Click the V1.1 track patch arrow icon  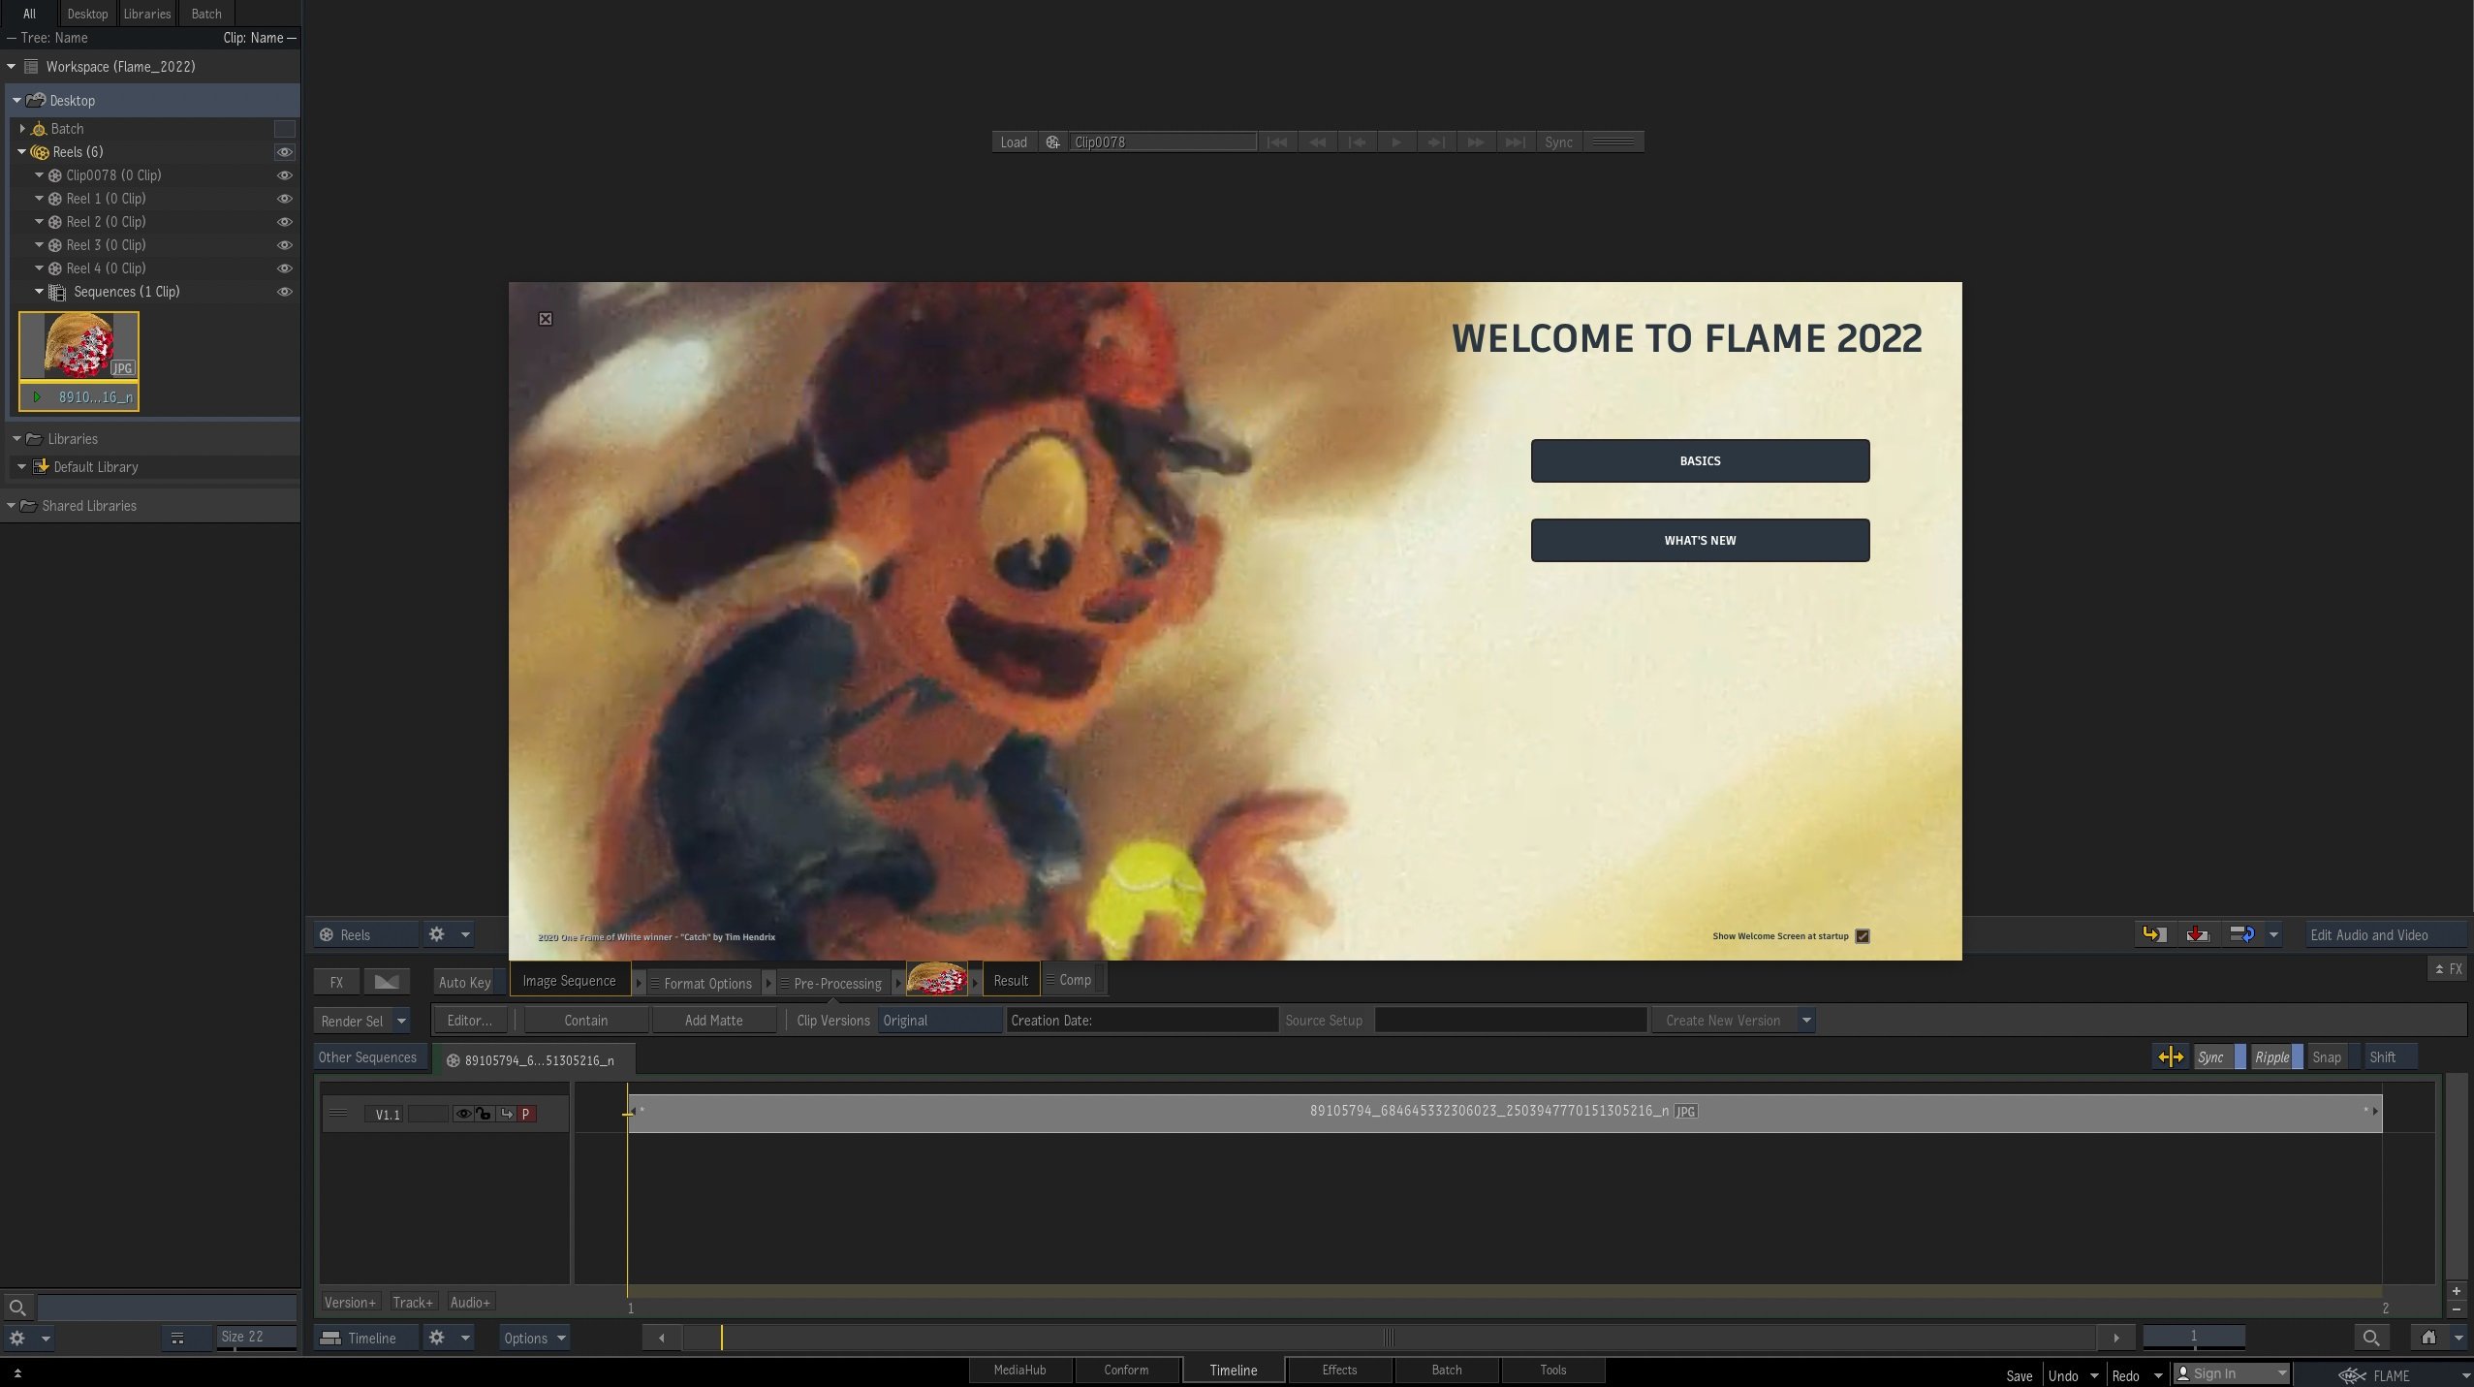point(506,1114)
